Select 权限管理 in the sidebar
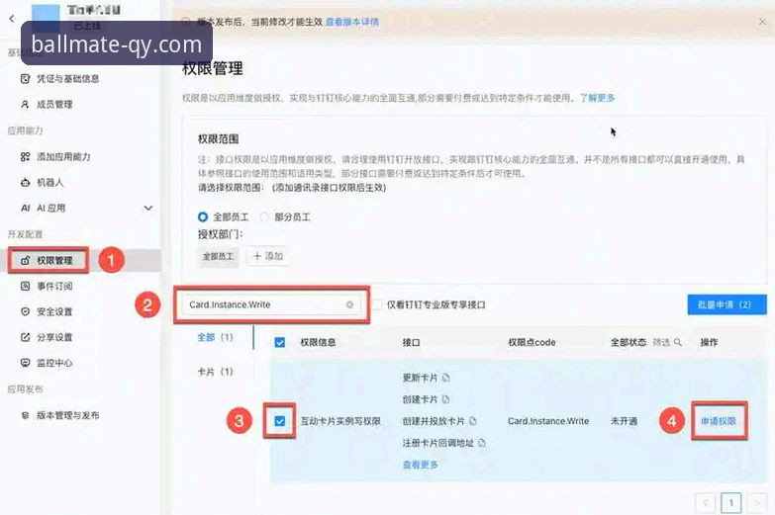Screen dimensions: 775x515 pyautogui.click(x=48, y=260)
